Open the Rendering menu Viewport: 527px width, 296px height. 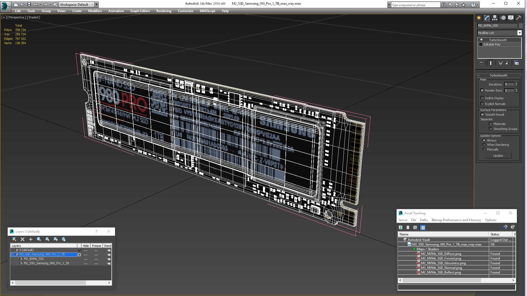[x=164, y=11]
